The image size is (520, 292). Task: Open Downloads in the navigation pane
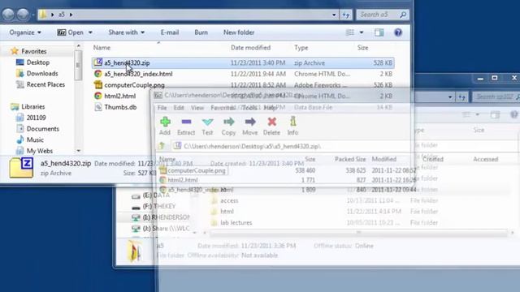tap(42, 74)
